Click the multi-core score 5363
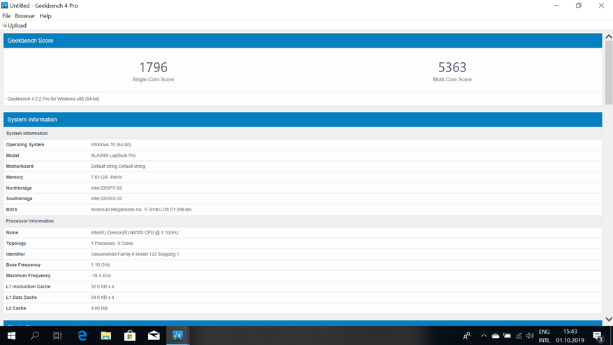The width and height of the screenshot is (613, 345). click(452, 67)
